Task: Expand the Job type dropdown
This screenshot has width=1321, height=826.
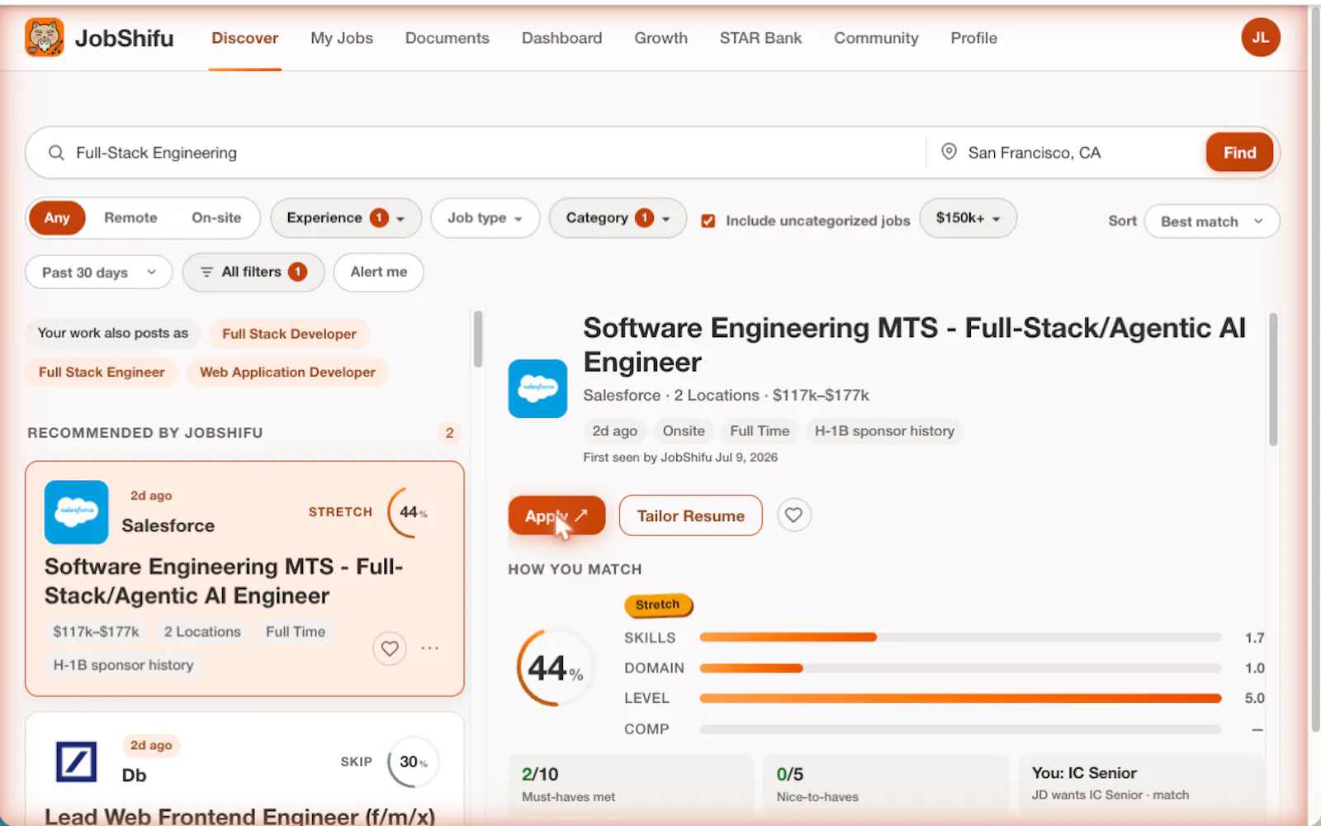Action: click(485, 218)
